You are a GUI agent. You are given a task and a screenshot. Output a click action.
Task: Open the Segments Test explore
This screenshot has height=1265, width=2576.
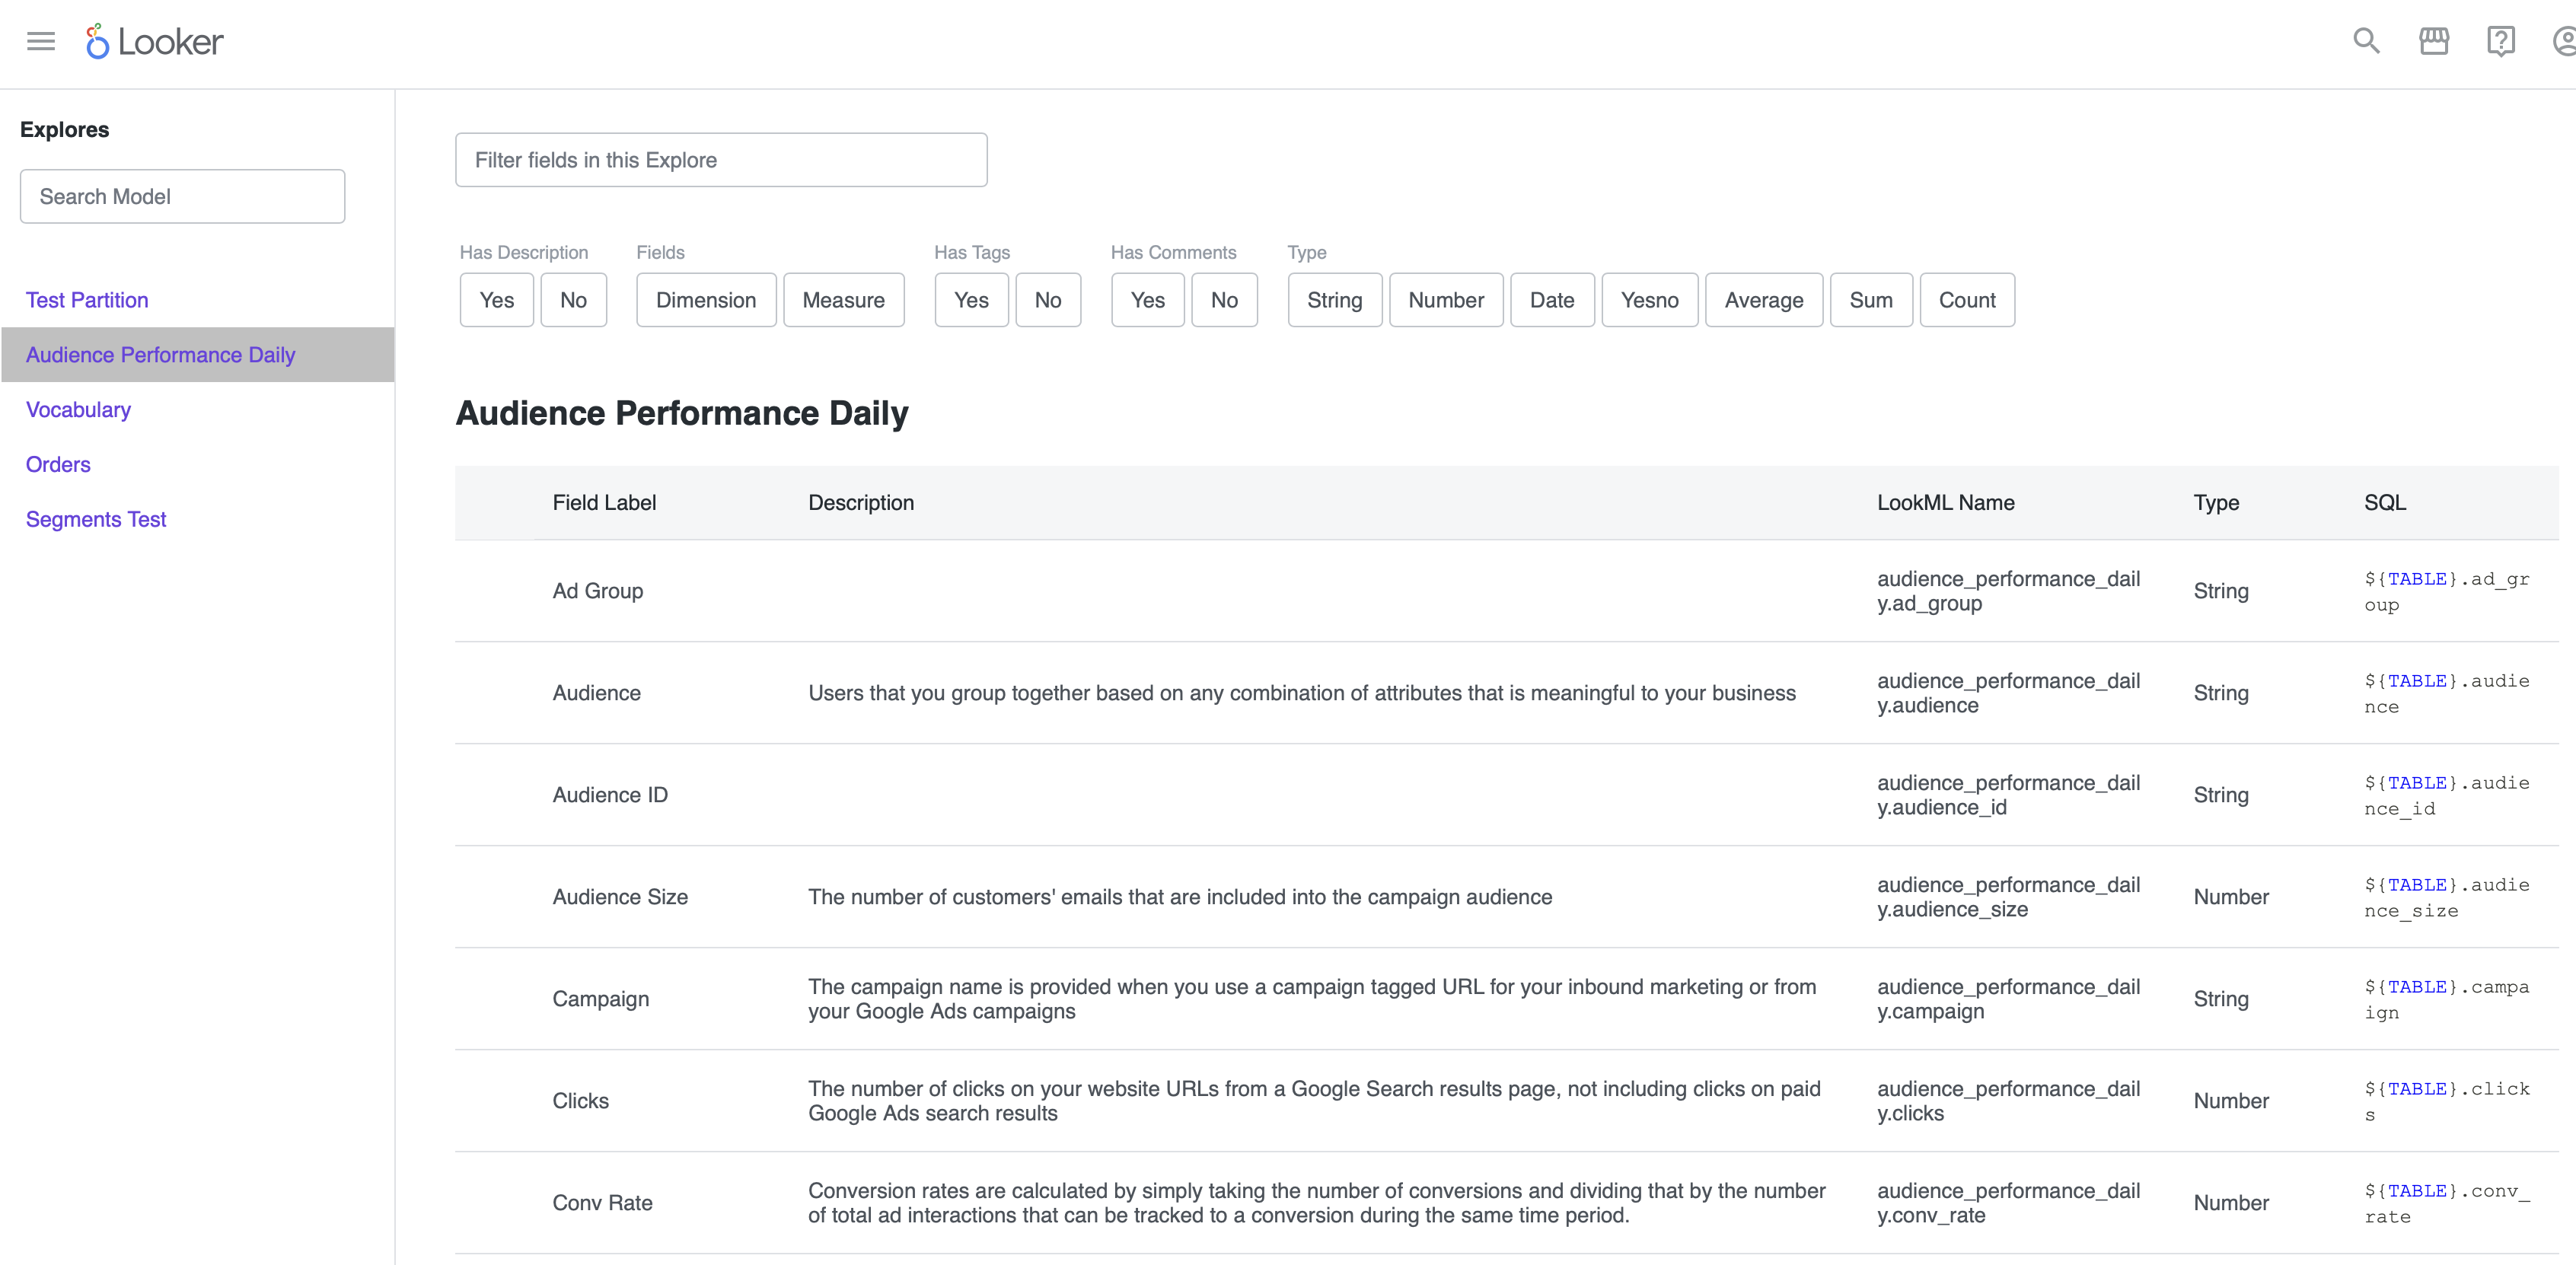[x=95, y=519]
